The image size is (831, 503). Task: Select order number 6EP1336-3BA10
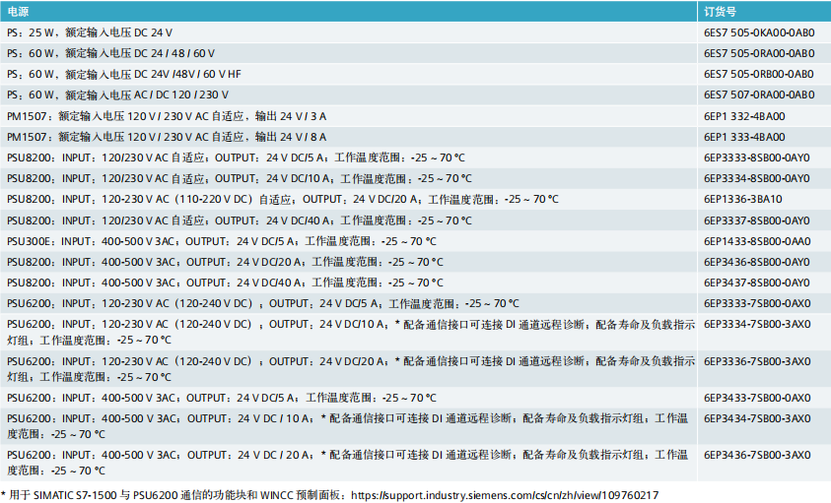pos(742,199)
